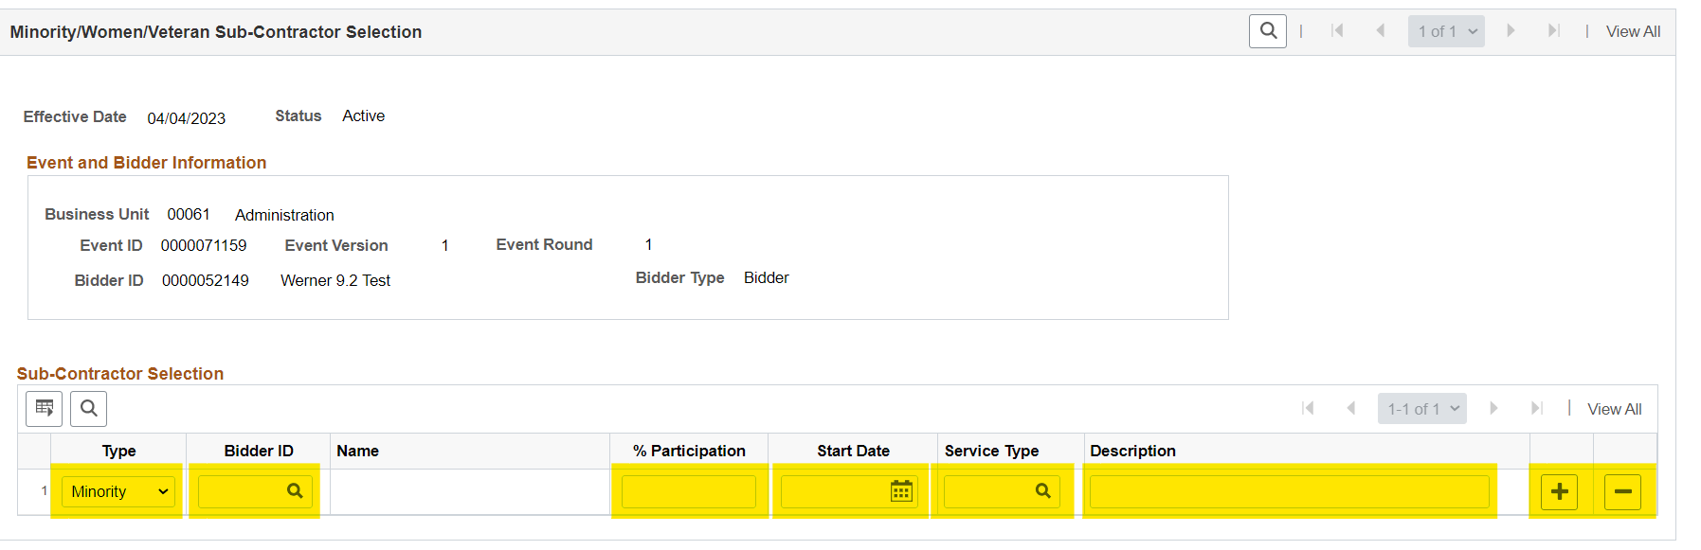The image size is (1701, 550).
Task: Click the % Participation input field
Action: 689,492
